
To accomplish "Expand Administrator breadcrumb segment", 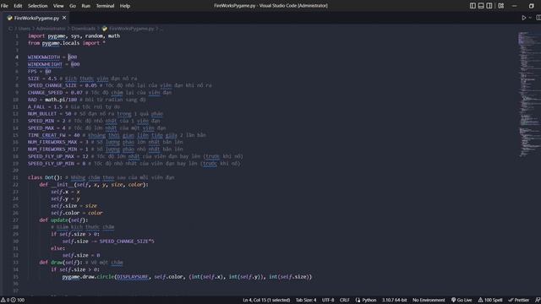I will point(51,29).
